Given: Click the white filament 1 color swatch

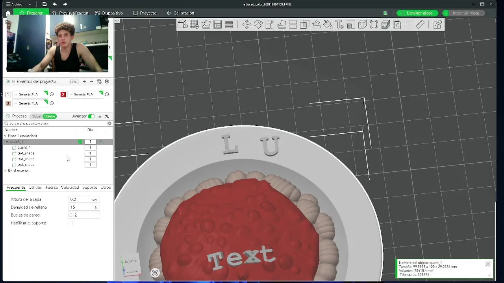Looking at the screenshot, I should [x=8, y=94].
